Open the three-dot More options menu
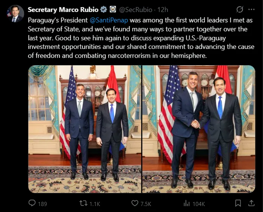263x212 pixels. point(251,9)
